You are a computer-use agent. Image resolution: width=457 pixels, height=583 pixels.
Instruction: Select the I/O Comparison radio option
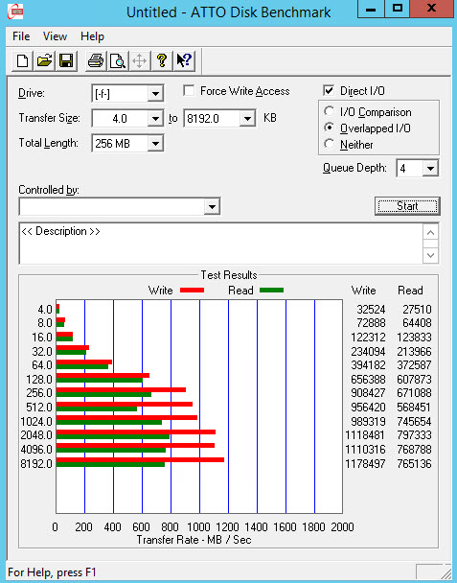point(329,111)
